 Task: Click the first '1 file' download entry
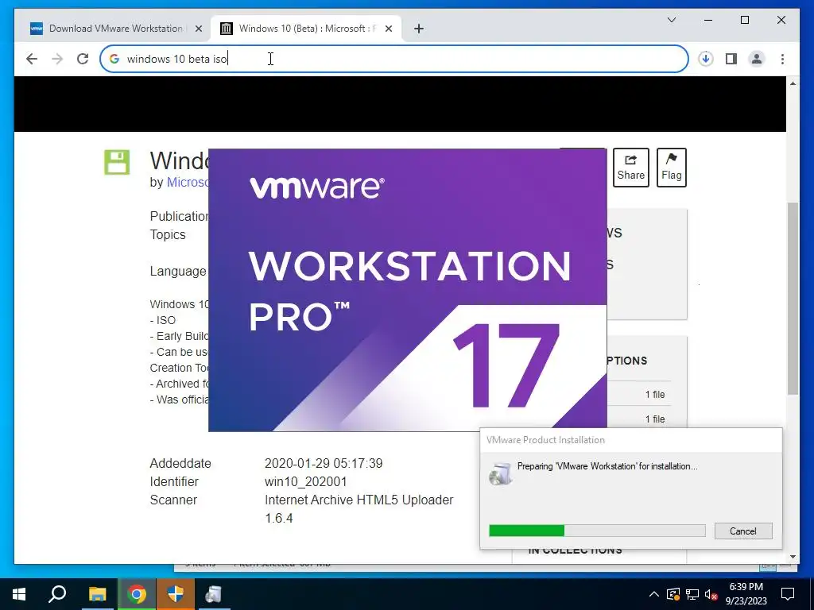point(655,395)
